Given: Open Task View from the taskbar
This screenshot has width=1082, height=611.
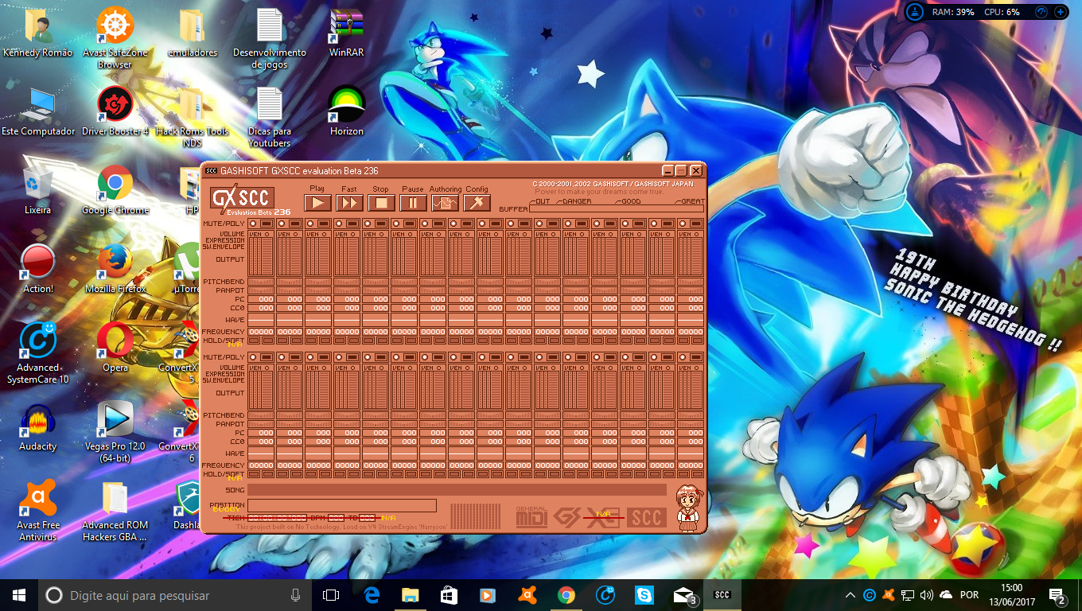Looking at the screenshot, I should coord(331,594).
